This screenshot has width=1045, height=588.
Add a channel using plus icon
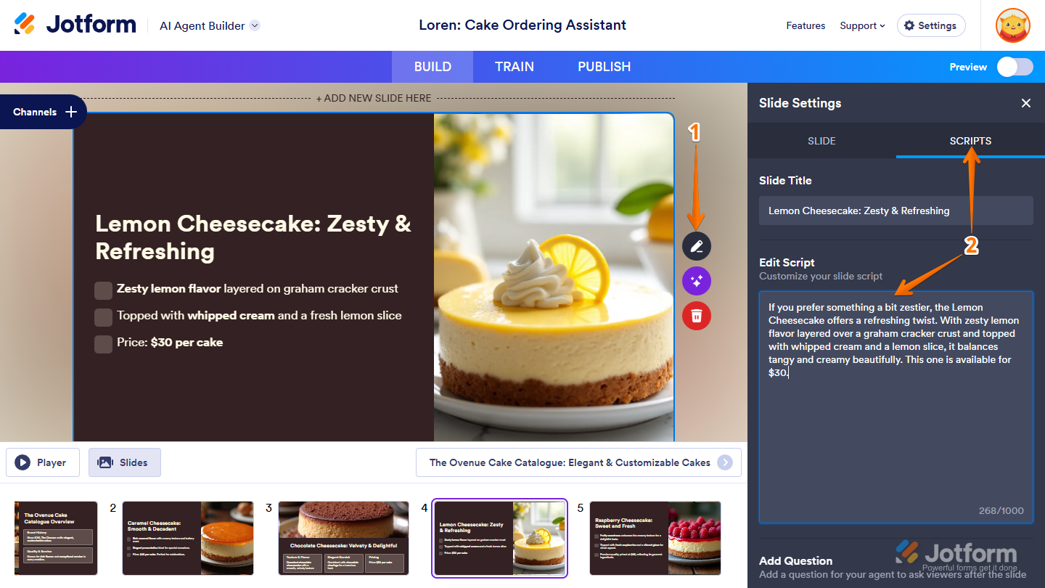(x=71, y=112)
